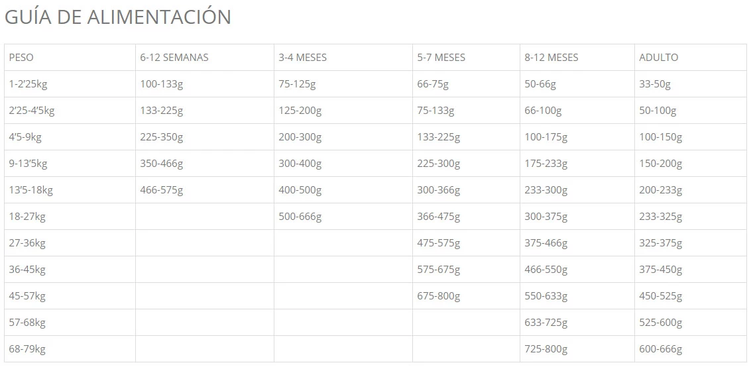The width and height of the screenshot is (753, 369).
Task: Select the 125-200g cell in 3-4 MESES
Action: coord(300,111)
